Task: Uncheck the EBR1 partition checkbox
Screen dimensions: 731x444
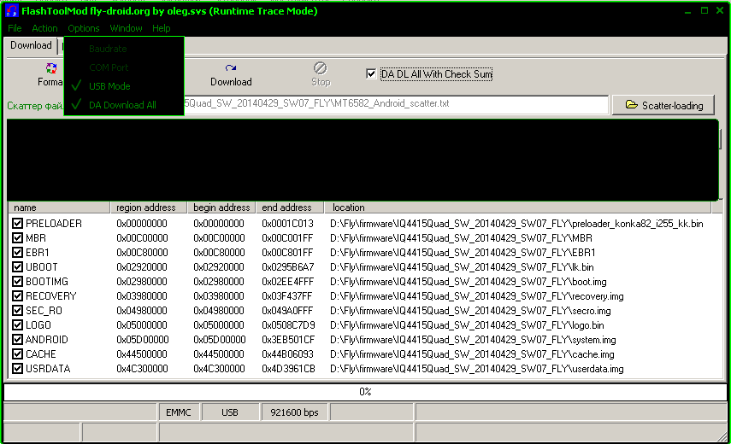Action: click(x=17, y=252)
